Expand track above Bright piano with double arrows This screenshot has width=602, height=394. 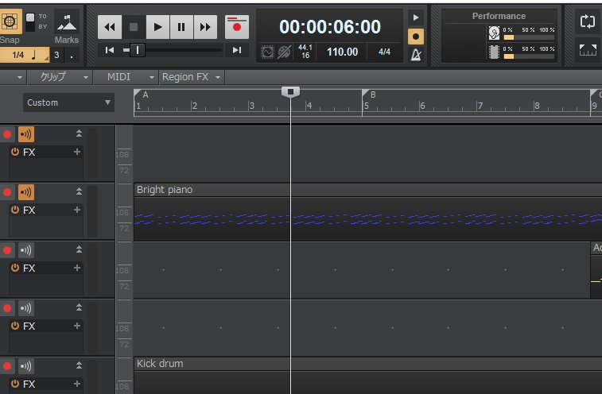pyautogui.click(x=79, y=133)
